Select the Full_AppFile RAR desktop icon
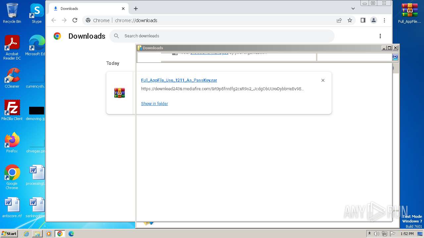The height and width of the screenshot is (238, 424). (409, 13)
